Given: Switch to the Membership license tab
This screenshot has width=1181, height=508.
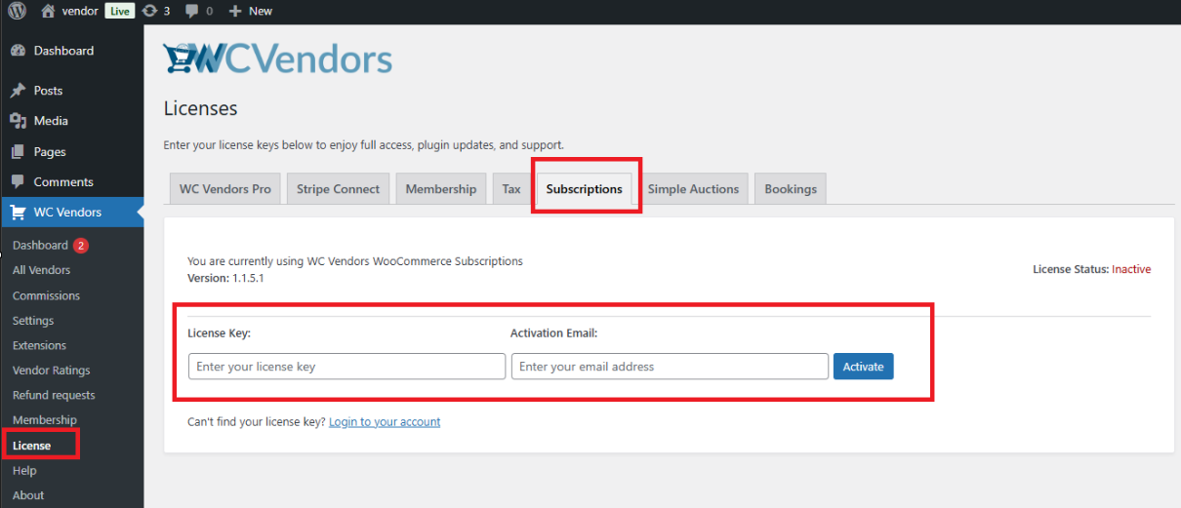Looking at the screenshot, I should coord(441,189).
